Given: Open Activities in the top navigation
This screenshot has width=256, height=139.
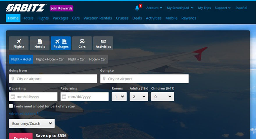Looking at the screenshot, I should click(154, 18).
